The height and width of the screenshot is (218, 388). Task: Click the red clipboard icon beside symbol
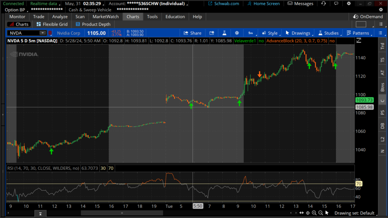click(x=50, y=33)
